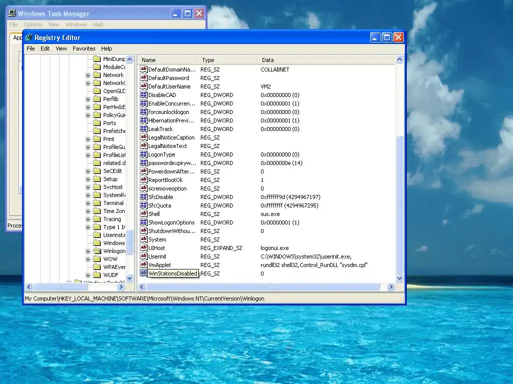
Task: Expand the Tracing tree node
Action: (x=88, y=219)
